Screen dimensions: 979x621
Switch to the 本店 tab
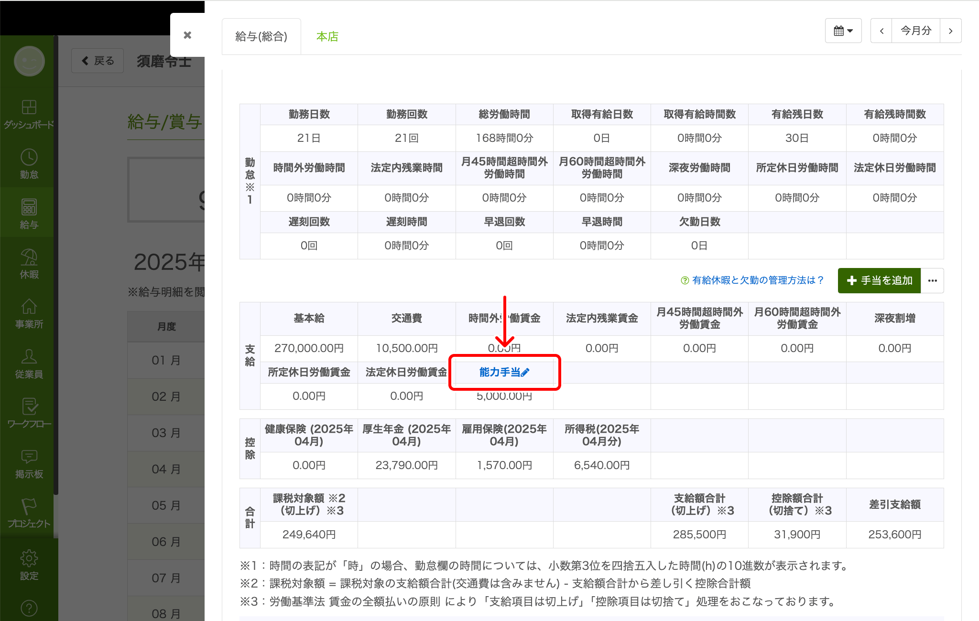(x=327, y=36)
